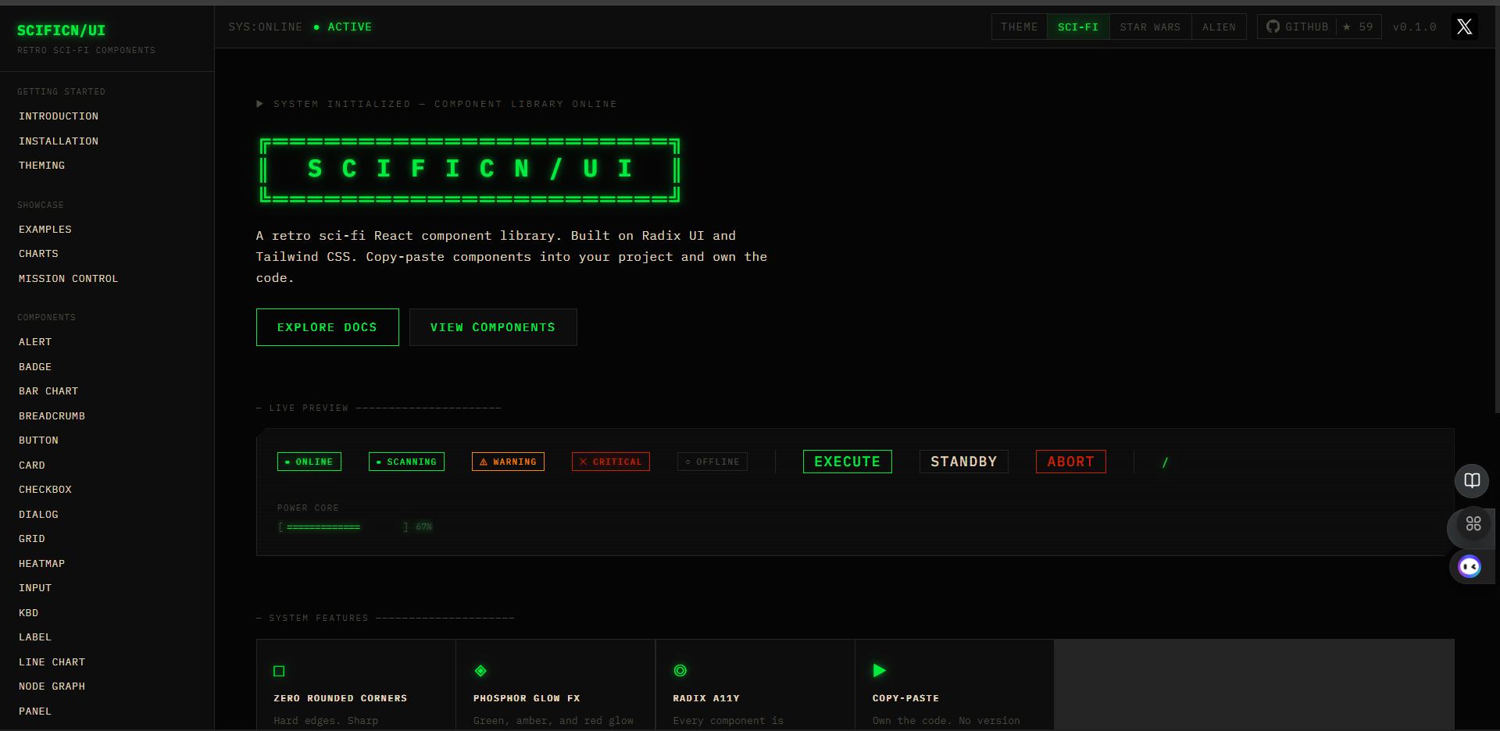Open the Line Chart component page
The image size is (1500, 731).
click(52, 662)
